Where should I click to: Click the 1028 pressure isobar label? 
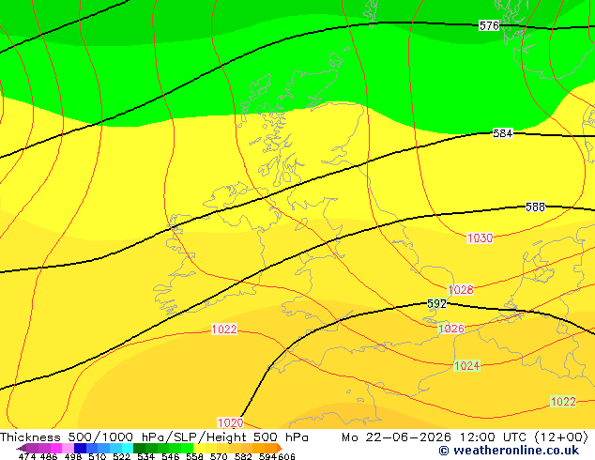[x=461, y=290]
